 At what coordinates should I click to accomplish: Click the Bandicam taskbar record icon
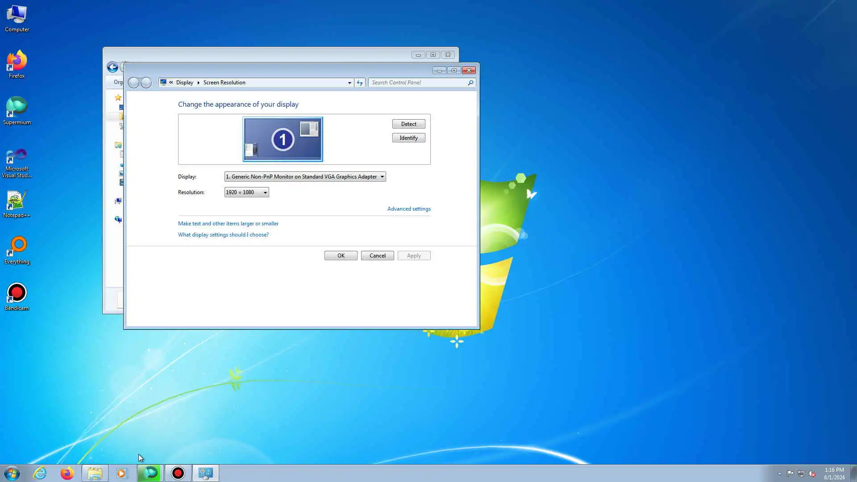click(178, 473)
